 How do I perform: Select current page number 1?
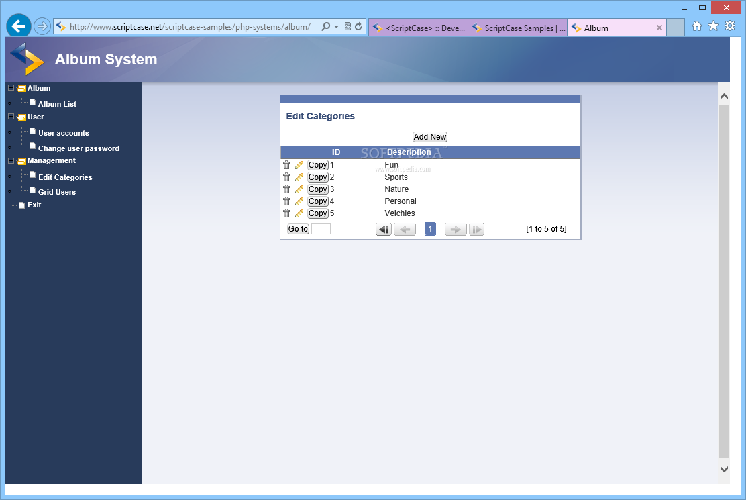click(430, 229)
